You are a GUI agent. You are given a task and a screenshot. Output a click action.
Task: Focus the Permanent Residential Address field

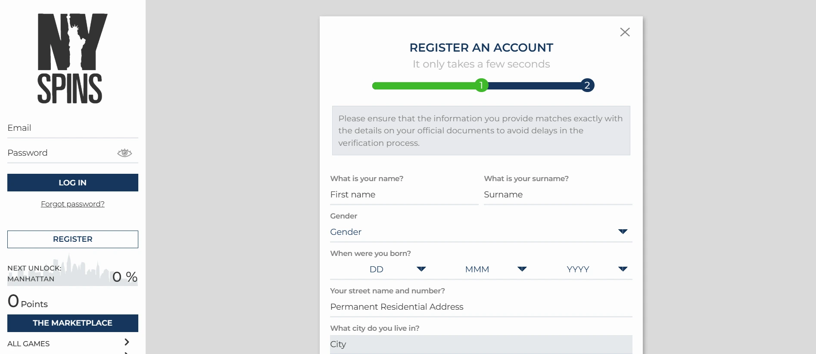481,307
